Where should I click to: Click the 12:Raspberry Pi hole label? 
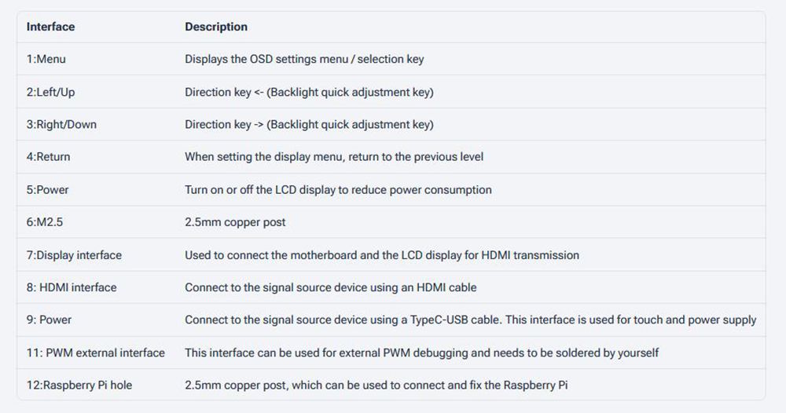(x=79, y=386)
